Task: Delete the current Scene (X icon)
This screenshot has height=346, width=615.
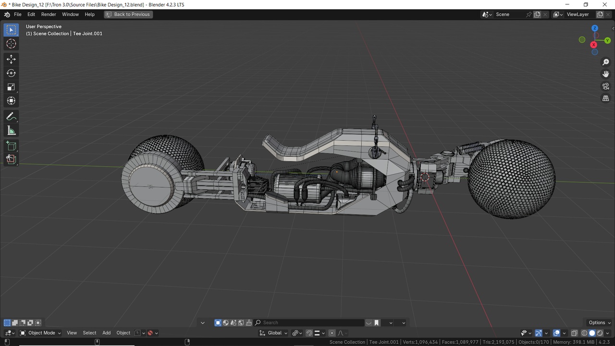Action: (x=545, y=14)
